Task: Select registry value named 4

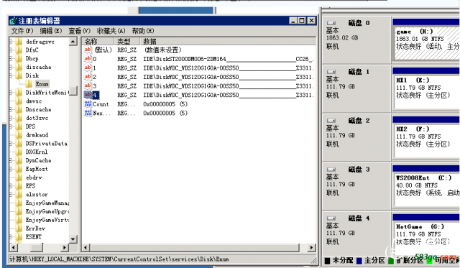Action: 96,95
